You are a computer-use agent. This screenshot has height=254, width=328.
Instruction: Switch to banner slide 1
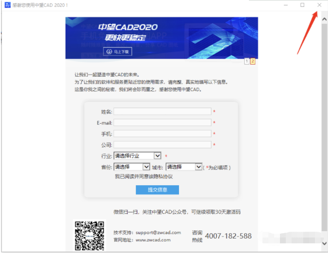coord(247,61)
